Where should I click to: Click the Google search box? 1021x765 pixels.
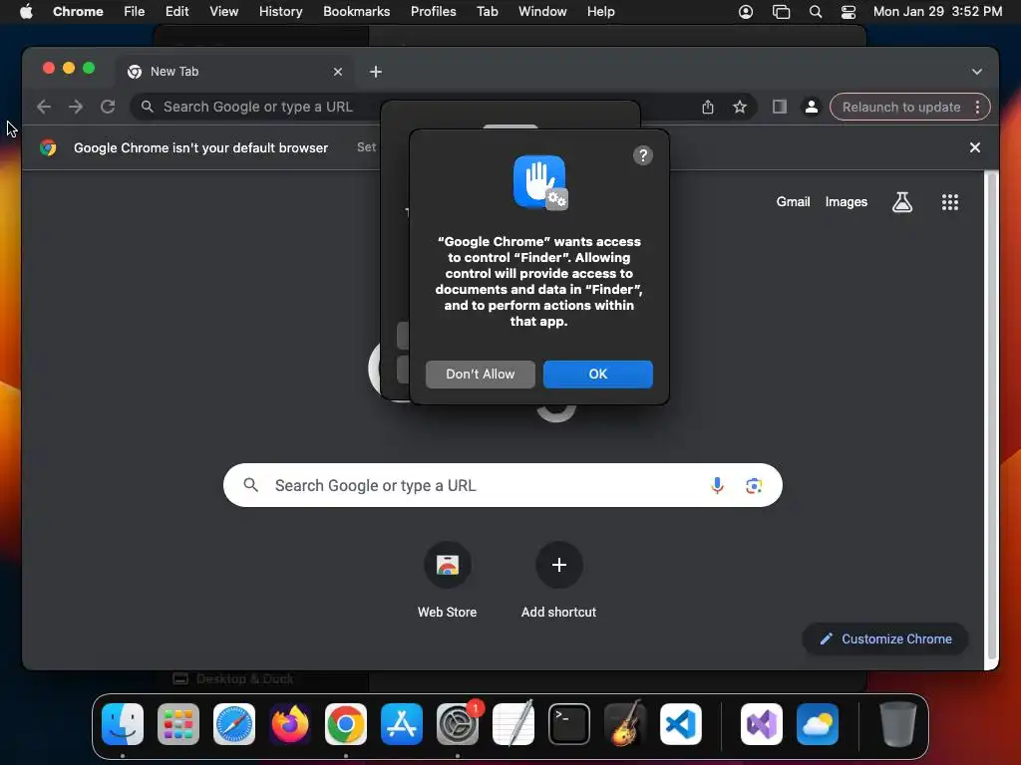[x=503, y=485]
